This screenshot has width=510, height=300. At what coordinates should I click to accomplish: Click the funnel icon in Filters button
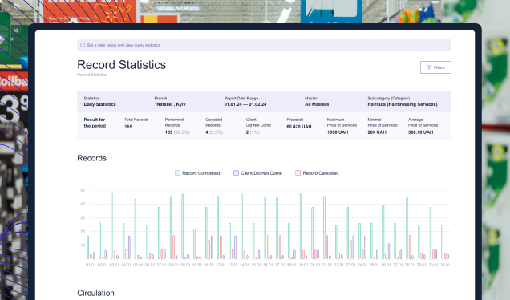click(x=429, y=67)
